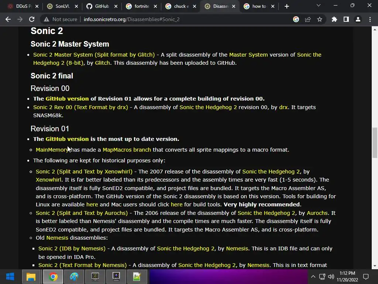378x284 pixels.
Task: Close the SonLVL tab
Action: pos(76,6)
